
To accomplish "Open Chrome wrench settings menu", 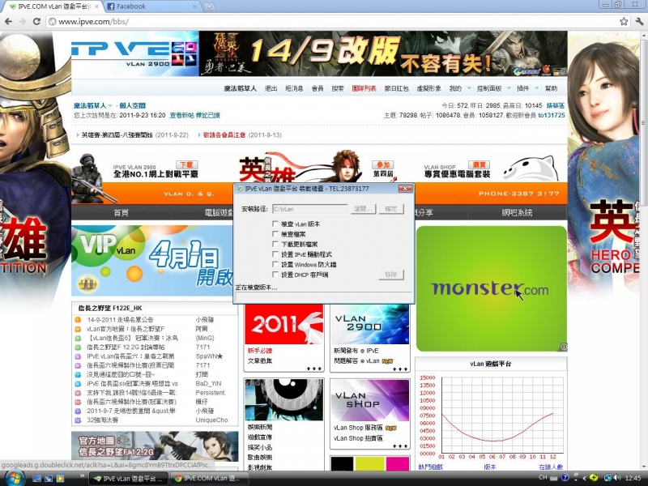I will (x=639, y=22).
